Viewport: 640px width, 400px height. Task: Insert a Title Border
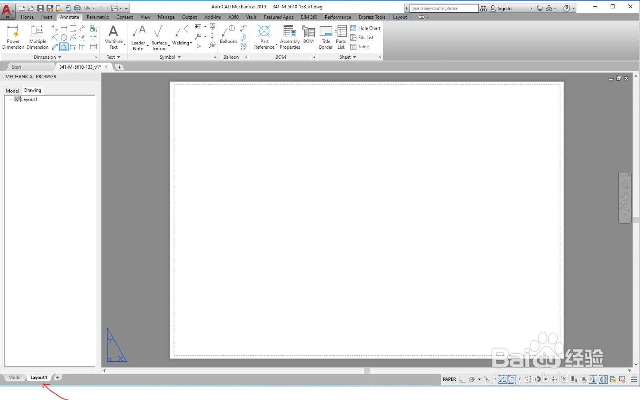tap(326, 37)
